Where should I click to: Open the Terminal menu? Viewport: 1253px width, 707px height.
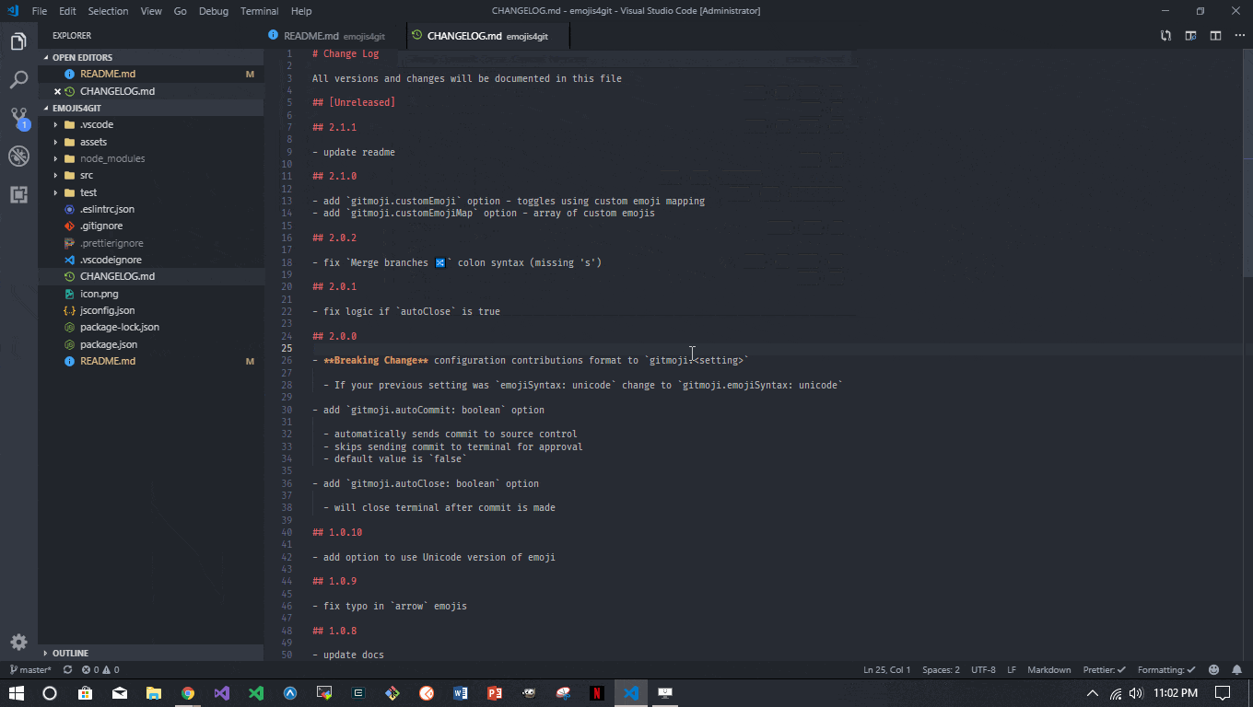click(259, 11)
